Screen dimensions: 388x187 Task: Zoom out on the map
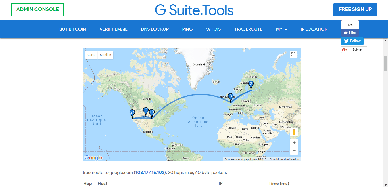pos(294,151)
